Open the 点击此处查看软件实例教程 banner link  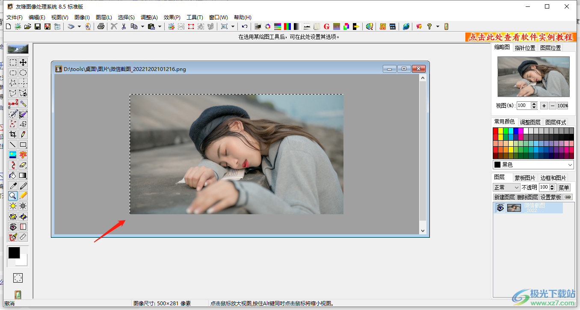point(521,37)
